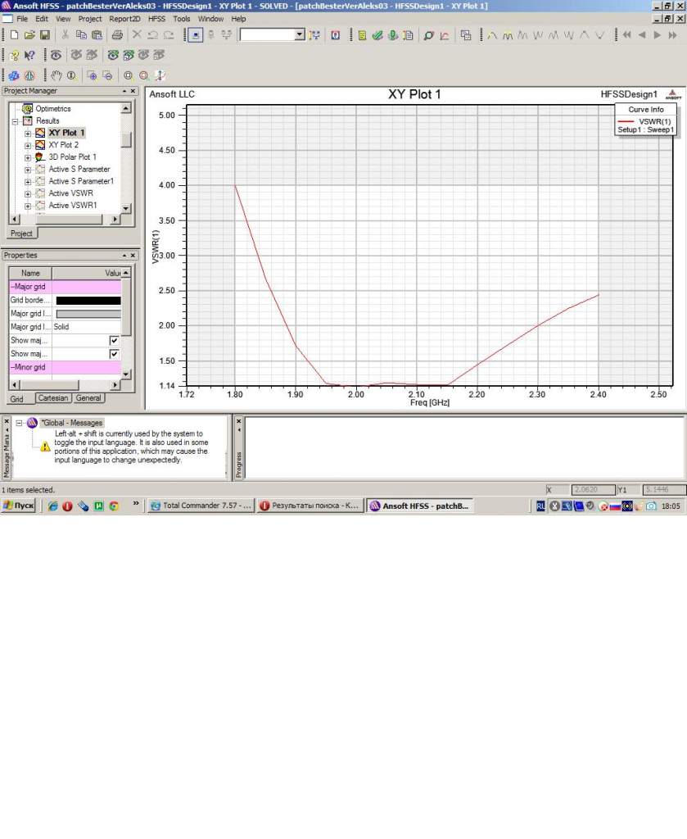Select the Pan hand tool
687x839 pixels.
point(56,75)
